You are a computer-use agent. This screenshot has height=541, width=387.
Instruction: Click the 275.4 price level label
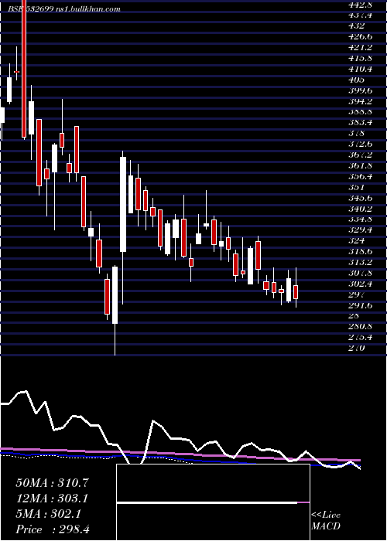361,338
